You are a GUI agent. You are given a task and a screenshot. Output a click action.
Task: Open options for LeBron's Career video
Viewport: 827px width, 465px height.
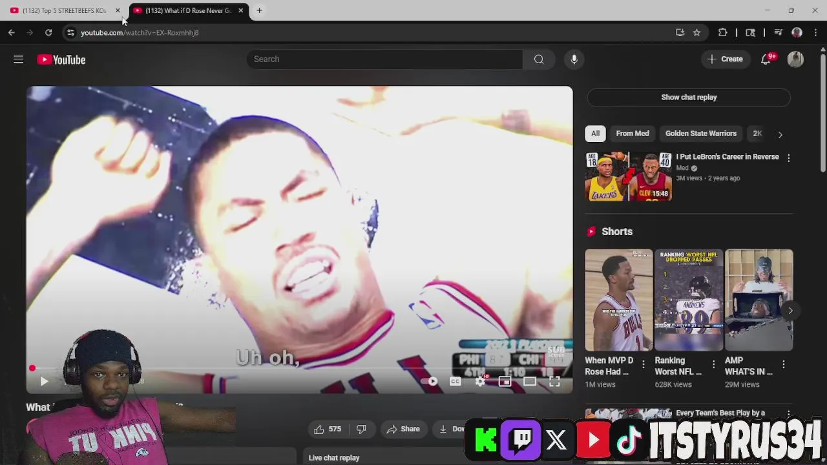pyautogui.click(x=788, y=158)
